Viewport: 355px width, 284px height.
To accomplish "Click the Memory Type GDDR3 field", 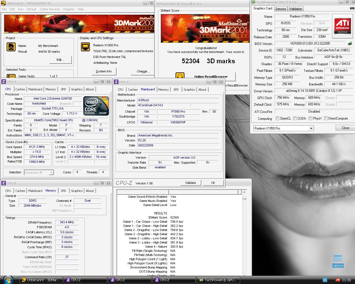I will pos(287,78).
